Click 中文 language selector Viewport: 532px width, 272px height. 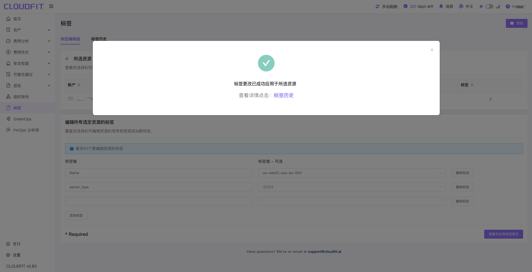pyautogui.click(x=469, y=6)
